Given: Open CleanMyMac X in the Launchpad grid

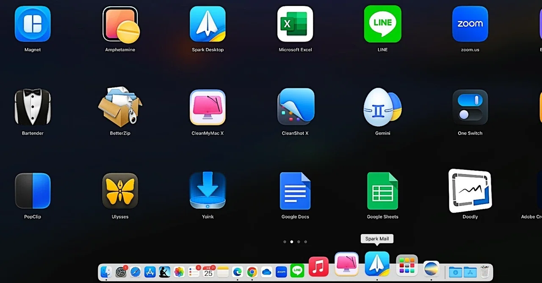Looking at the screenshot, I should 207,107.
